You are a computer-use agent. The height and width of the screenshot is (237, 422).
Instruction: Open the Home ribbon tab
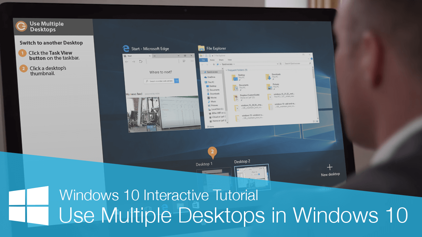[x=212, y=60]
